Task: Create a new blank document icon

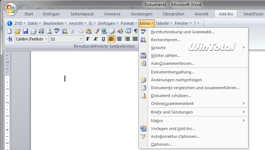Action: click(x=10, y=31)
